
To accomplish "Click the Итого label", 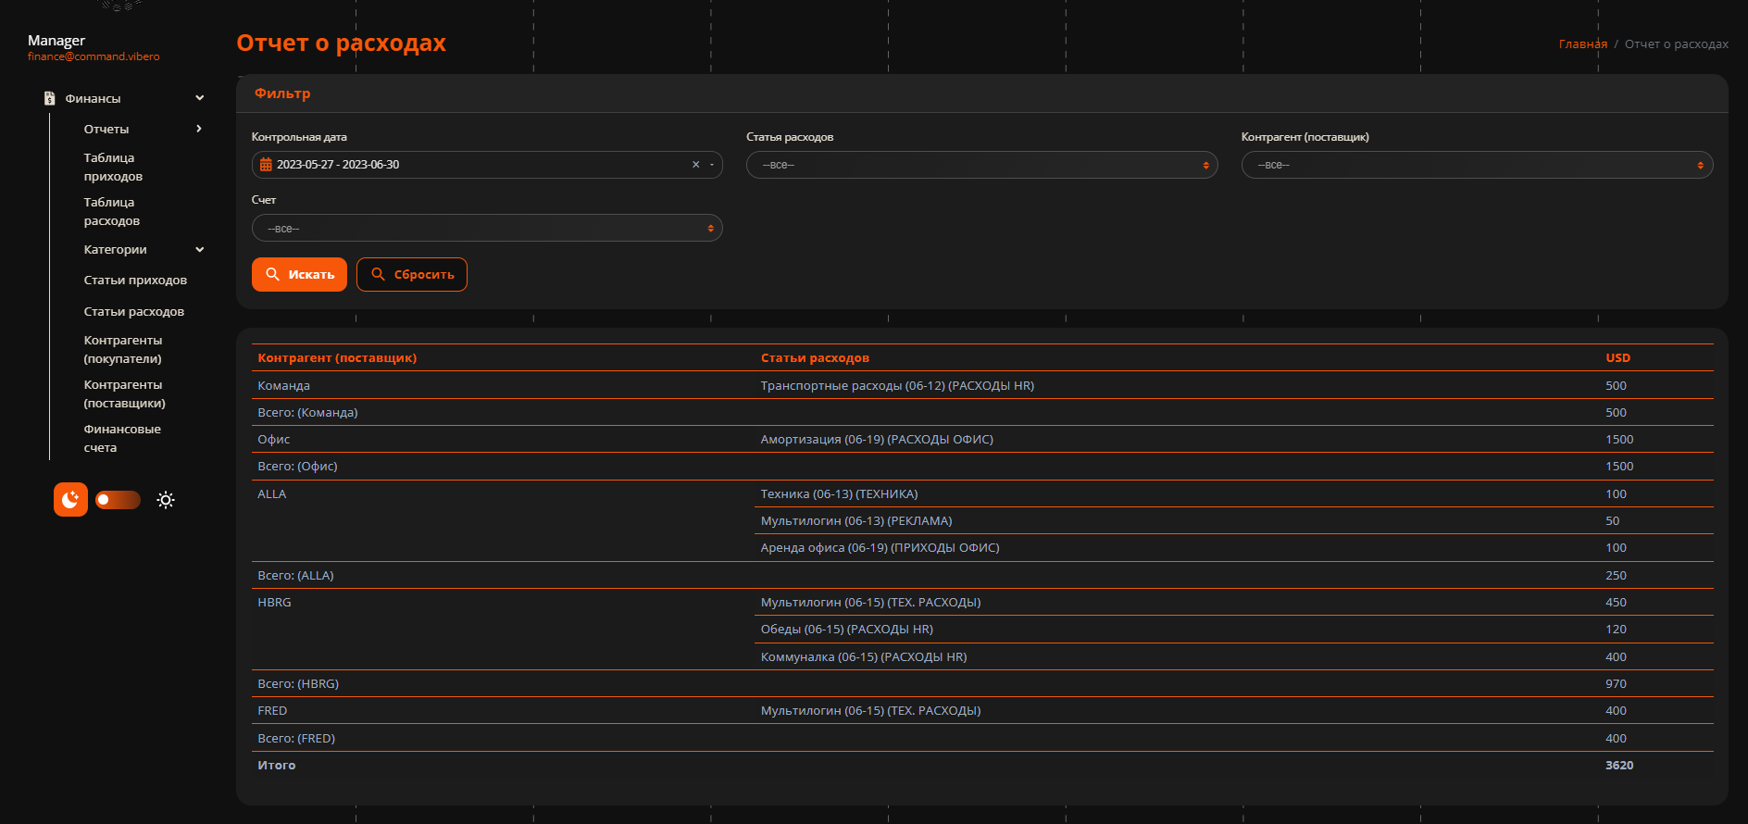I will pos(277,765).
